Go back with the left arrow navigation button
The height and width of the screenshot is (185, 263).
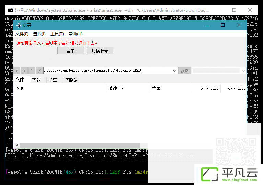[17, 71]
